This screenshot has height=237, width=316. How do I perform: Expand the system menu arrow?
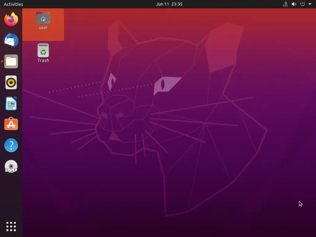pos(310,4)
